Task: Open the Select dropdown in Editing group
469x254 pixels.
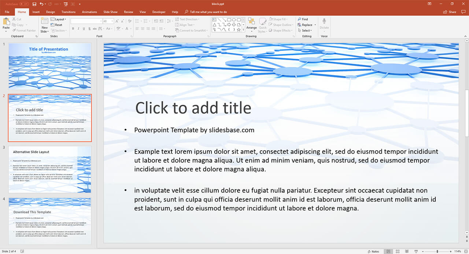Action: point(306,30)
